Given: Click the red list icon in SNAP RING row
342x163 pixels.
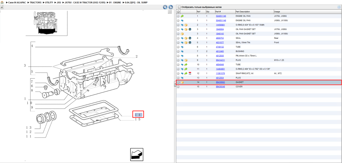Looking at the screenshot, I should click(190, 74).
